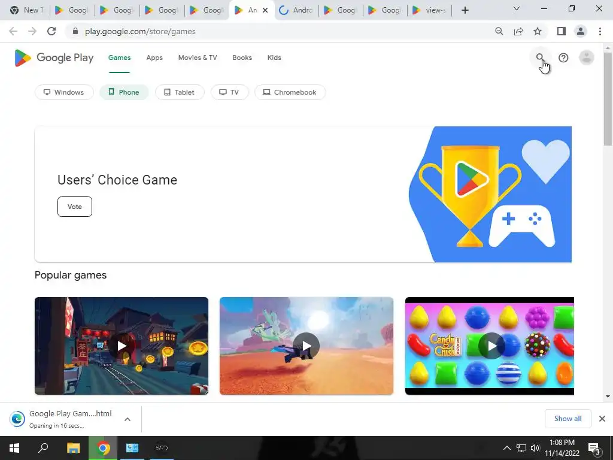The image size is (613, 460).
Task: Open the tab search dropdown arrow
Action: [517, 8]
